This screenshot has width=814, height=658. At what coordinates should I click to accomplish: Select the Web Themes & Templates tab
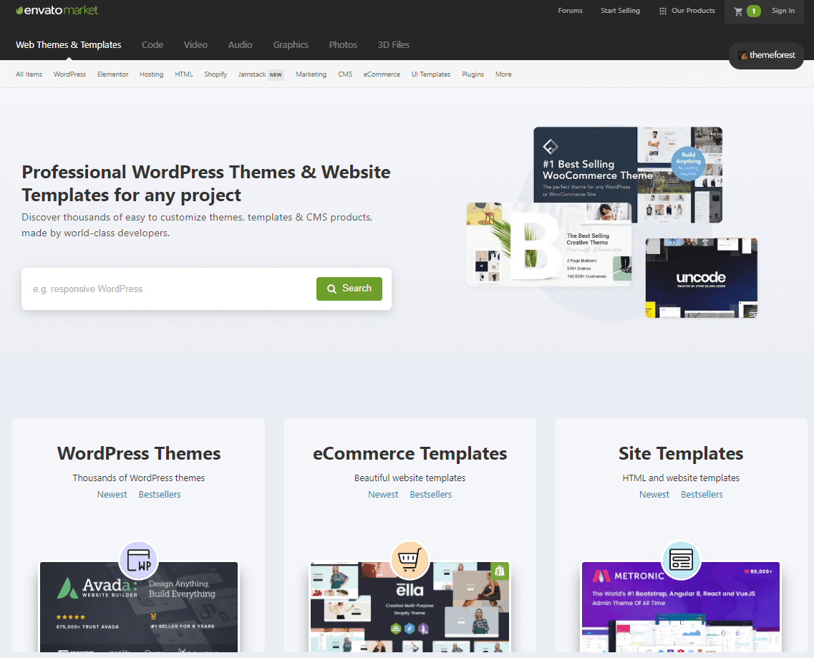click(69, 44)
